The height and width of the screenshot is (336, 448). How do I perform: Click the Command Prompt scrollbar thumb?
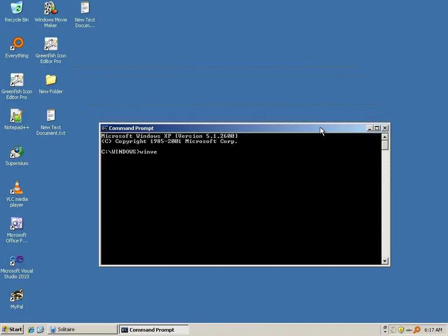(385, 145)
